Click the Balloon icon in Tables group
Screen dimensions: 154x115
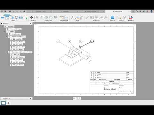(x=124, y=18)
